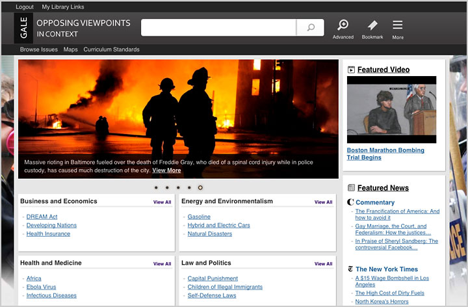Open Gay Marriage, the Court article
Screen dimensions: 468x307
pos(393,230)
